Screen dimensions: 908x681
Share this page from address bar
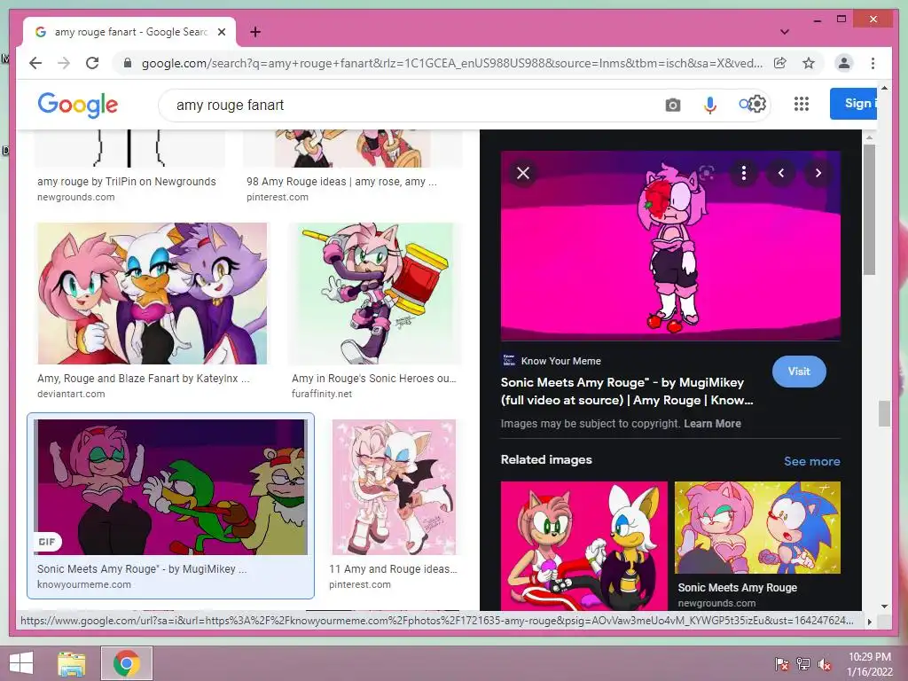coord(780,63)
